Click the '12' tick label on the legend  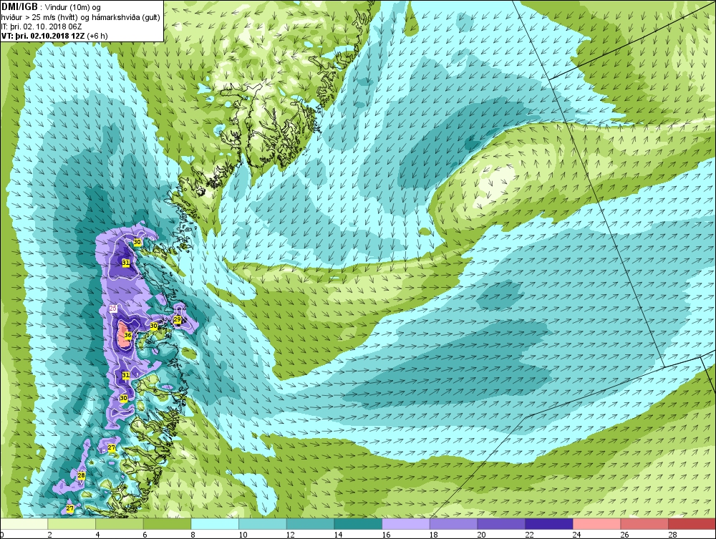(x=291, y=535)
